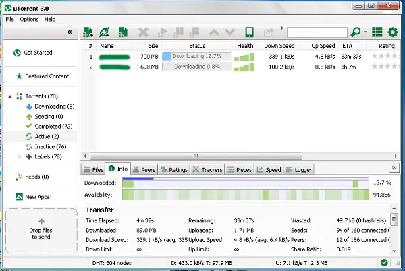This screenshot has width=405, height=271.
Task: Click horizontal scrollbar right arrow
Action: click(396, 156)
